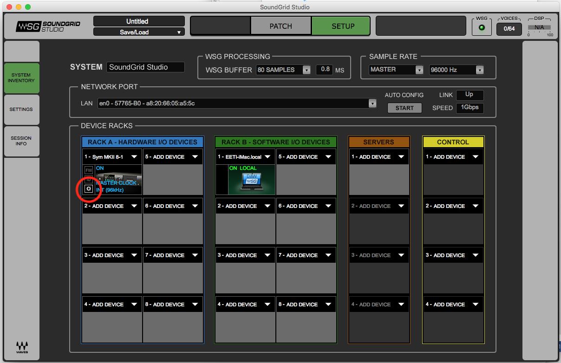This screenshot has width=561, height=363.
Task: Click the DAW WSG laptop icon
Action: pos(253,181)
